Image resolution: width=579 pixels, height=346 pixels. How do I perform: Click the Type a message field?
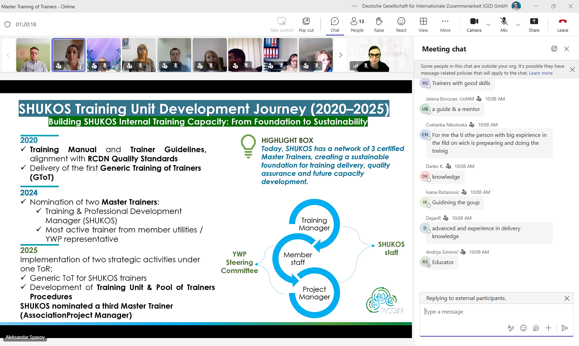click(x=496, y=312)
